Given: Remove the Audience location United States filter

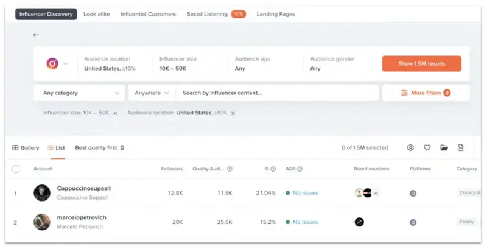Looking at the screenshot, I should pos(233,113).
